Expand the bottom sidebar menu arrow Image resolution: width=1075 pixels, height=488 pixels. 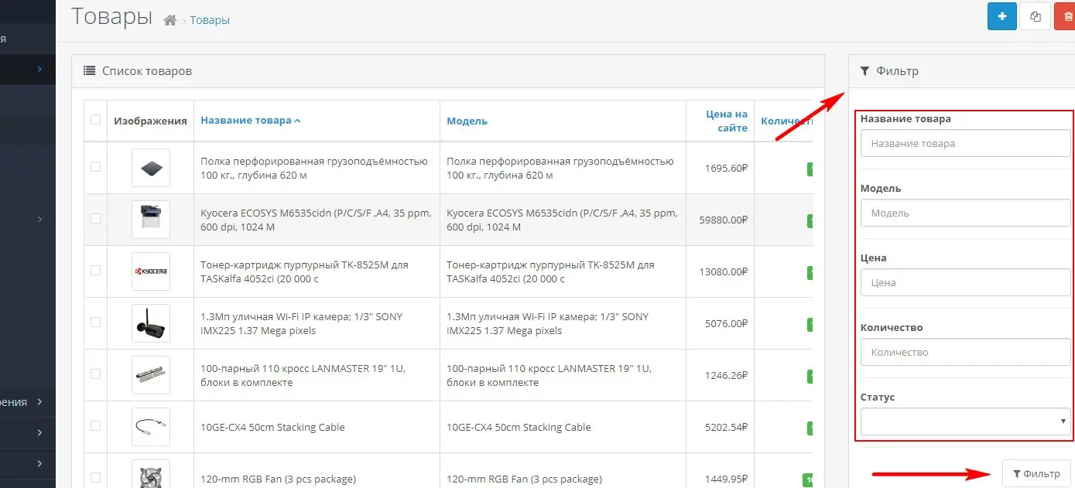point(39,463)
